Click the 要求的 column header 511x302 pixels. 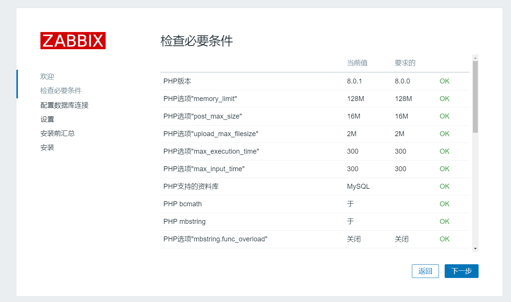tap(405, 63)
